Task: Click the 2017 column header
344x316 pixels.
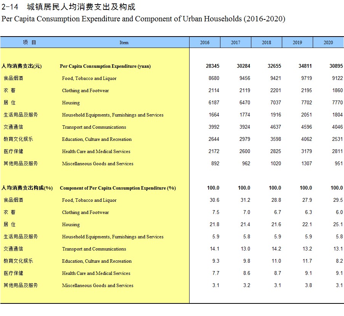Action: [236, 43]
